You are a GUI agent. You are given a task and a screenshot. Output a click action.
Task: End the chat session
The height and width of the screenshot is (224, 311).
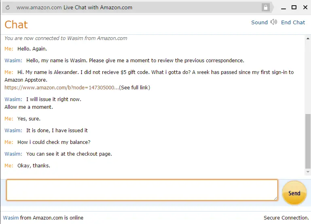click(293, 22)
